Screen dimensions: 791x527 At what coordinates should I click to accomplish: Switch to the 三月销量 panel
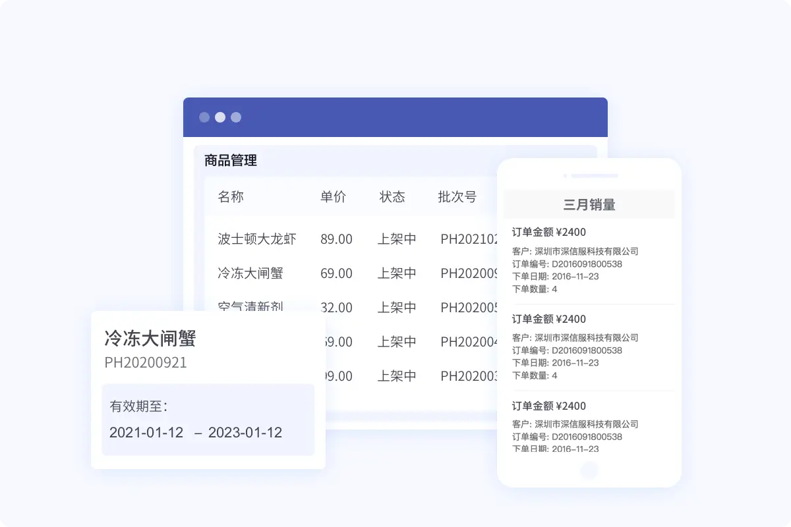(x=589, y=204)
